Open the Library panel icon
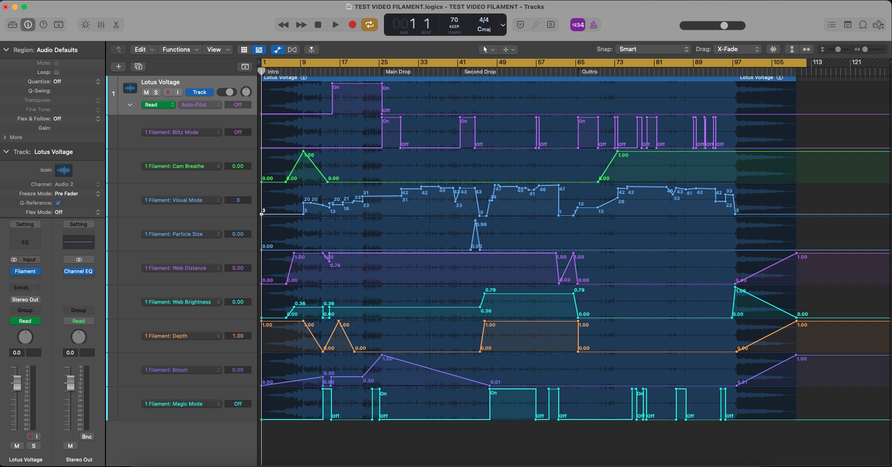 13,25
